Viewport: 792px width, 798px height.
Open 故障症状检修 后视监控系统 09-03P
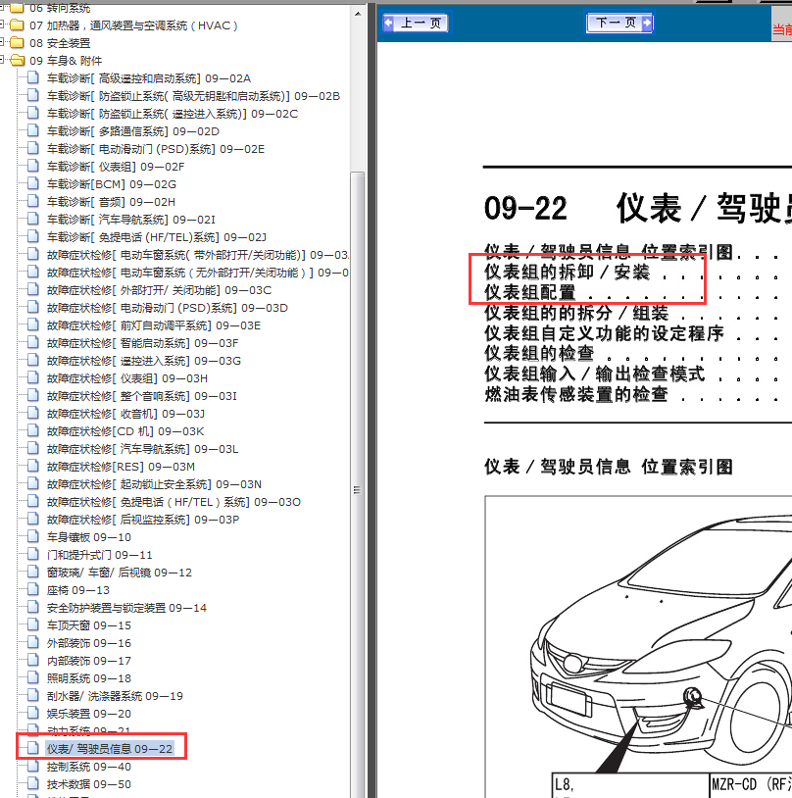143,520
